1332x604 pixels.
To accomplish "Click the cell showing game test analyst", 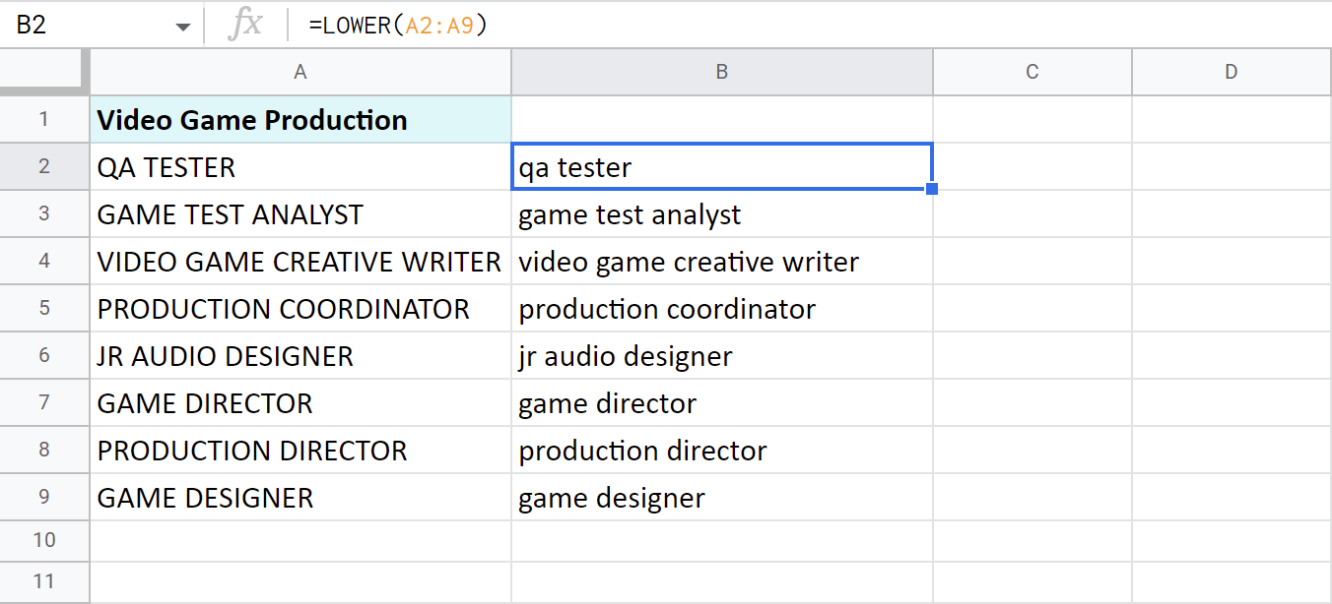I will (721, 213).
